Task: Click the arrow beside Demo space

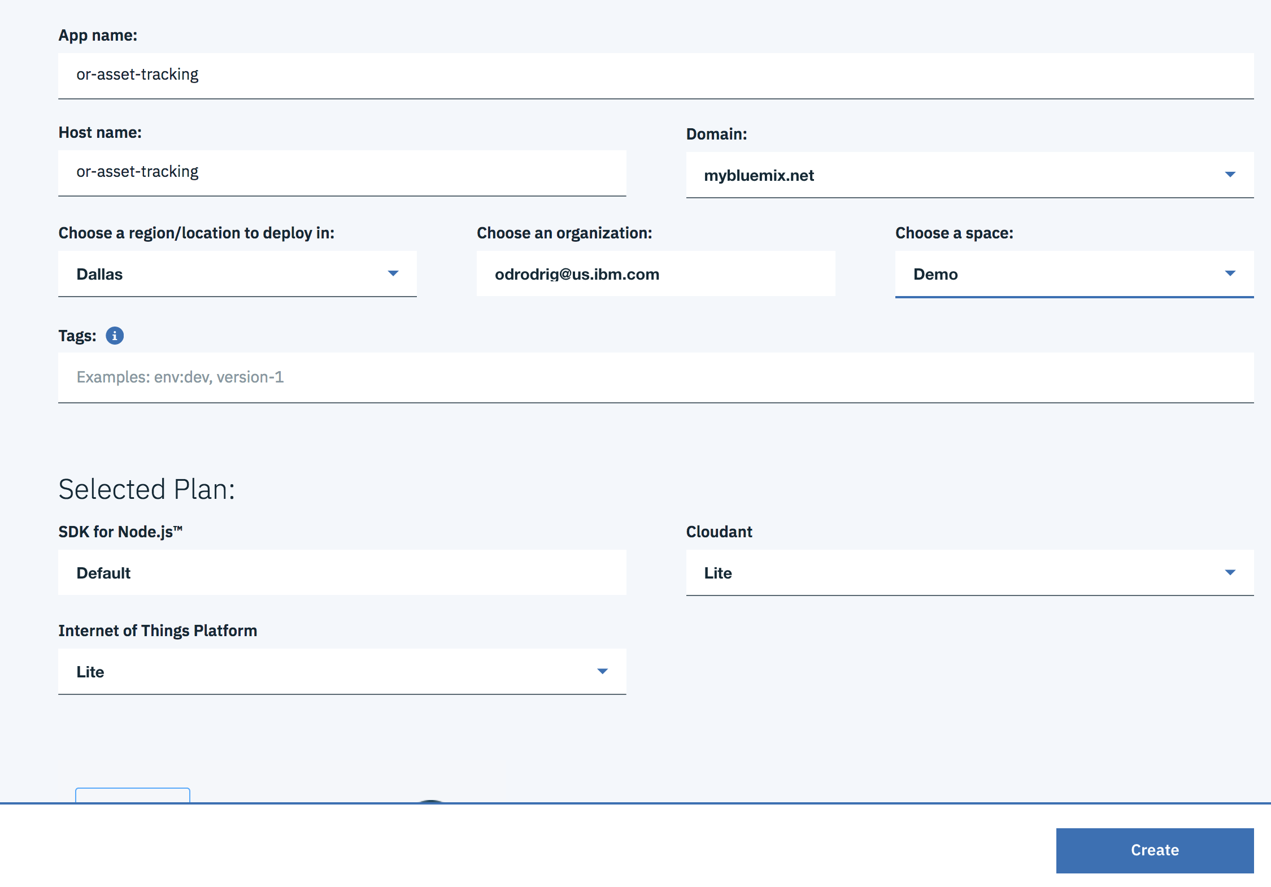Action: [x=1230, y=273]
